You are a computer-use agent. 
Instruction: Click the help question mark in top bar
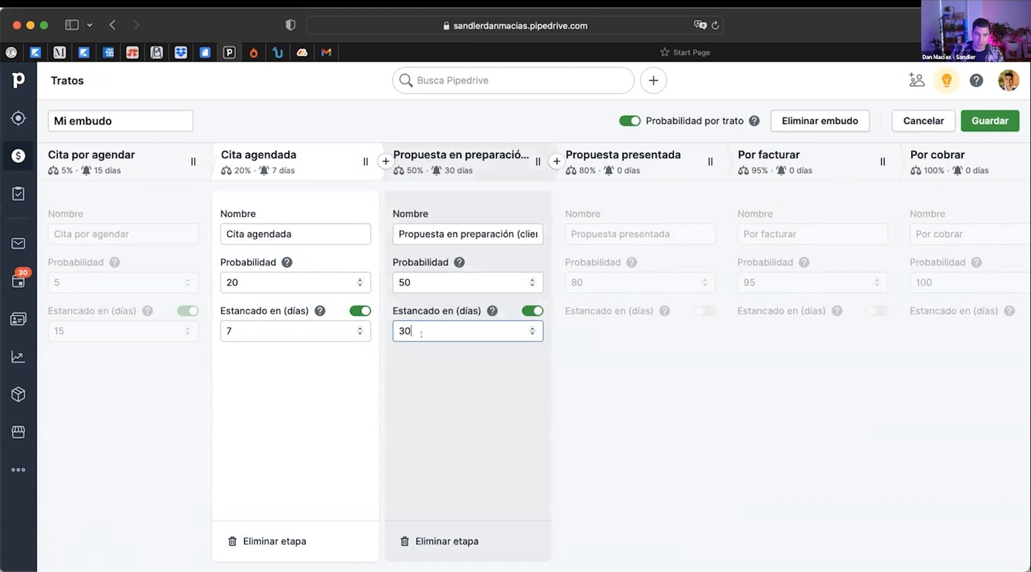[976, 80]
